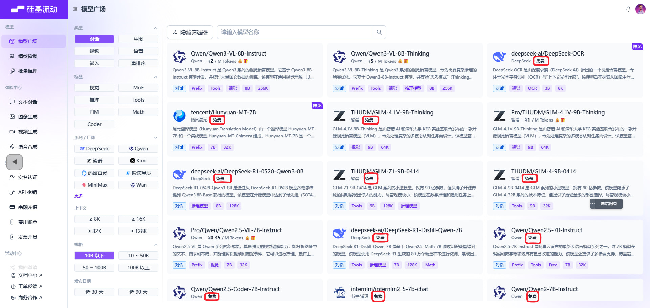
Task: Open 模型微调 in the sidebar
Action: (28, 56)
